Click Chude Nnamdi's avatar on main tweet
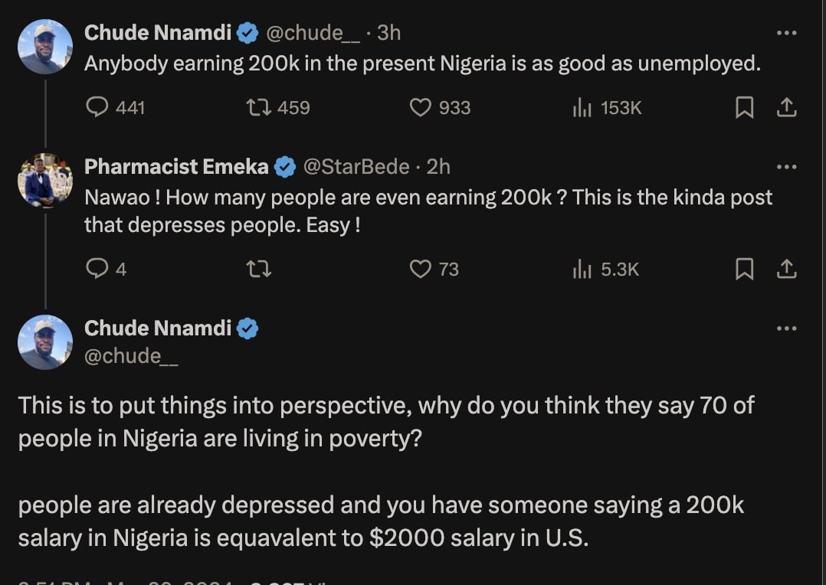826x585 pixels. coord(45,342)
